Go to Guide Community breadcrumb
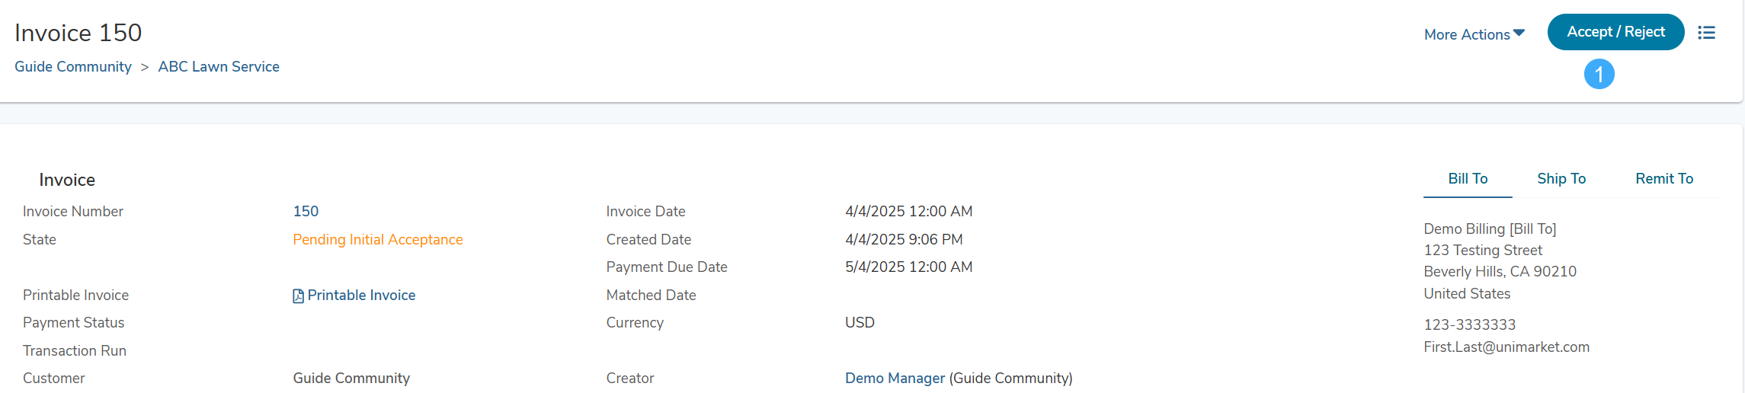This screenshot has width=1745, height=393. [x=73, y=67]
